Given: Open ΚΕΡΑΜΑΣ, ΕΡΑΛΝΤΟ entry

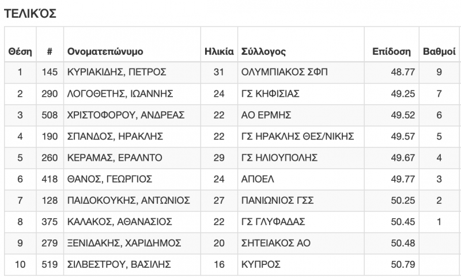Looking at the screenshot, I should (x=115, y=157).
